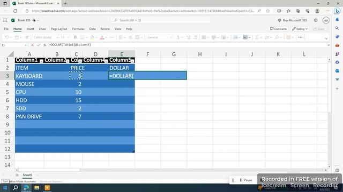The height and width of the screenshot is (192, 343).
Task: Open Windows taskbar search
Action: 16,188
